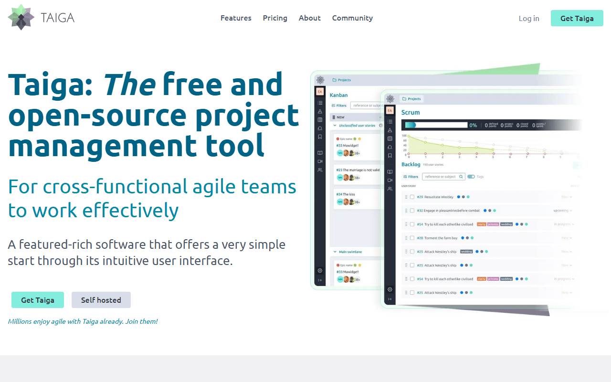This screenshot has width=611, height=382.
Task: Open story #29 Resuscitate Westley
Action: [435, 197]
